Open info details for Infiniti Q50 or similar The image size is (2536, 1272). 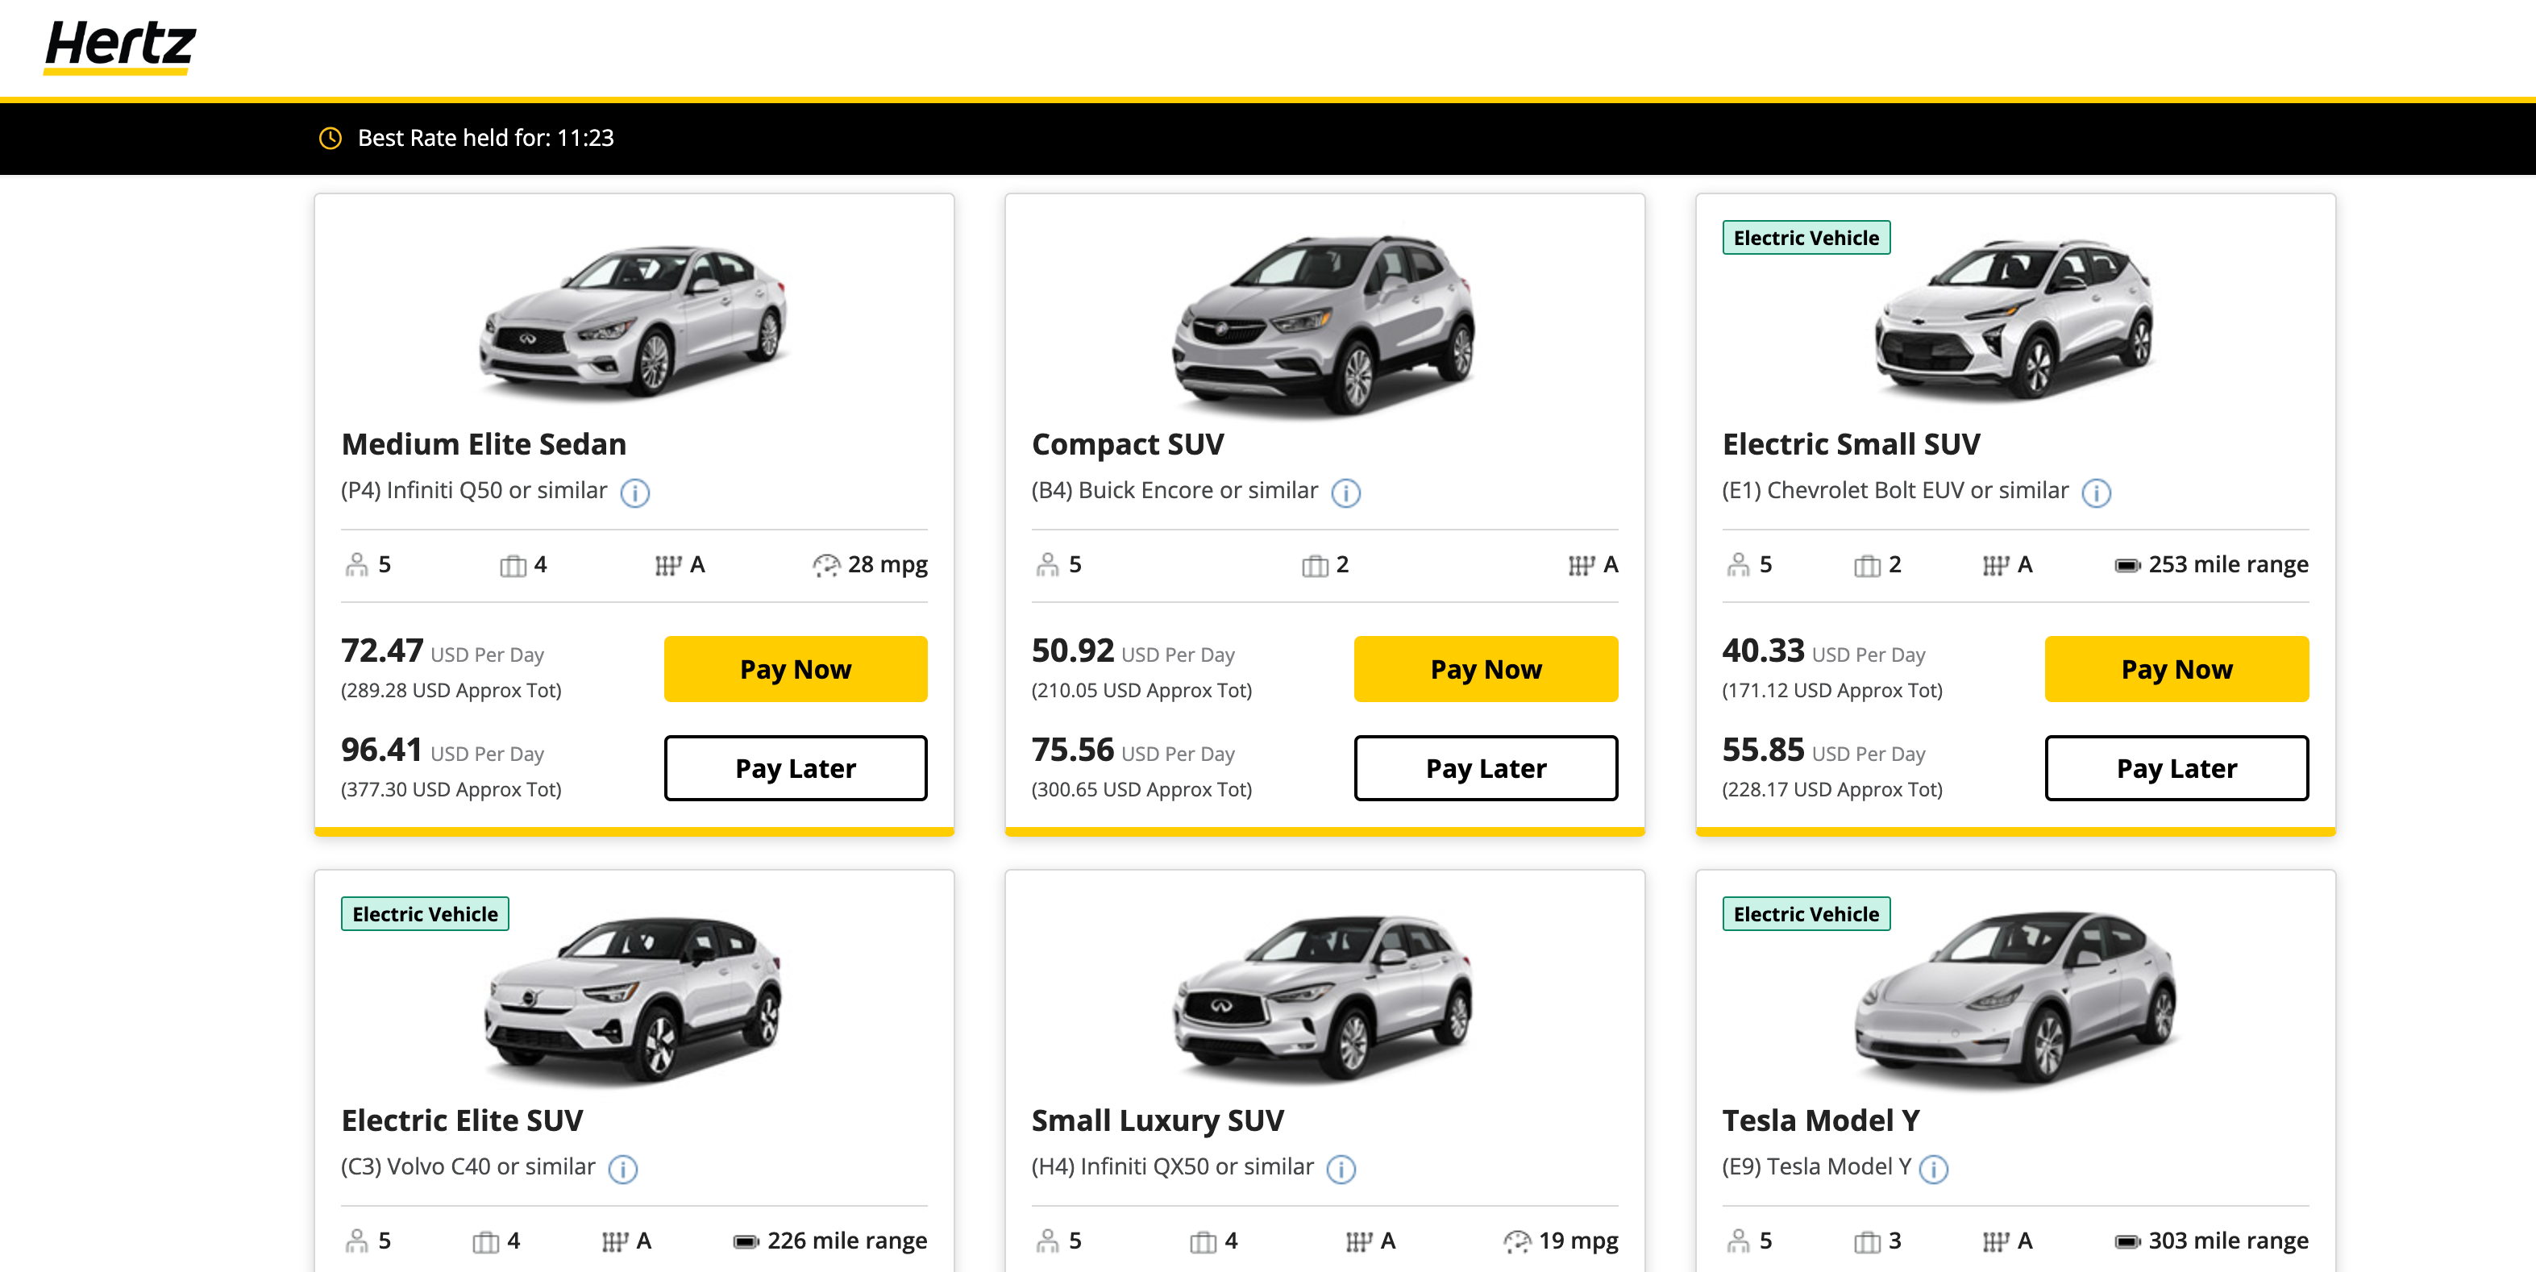pos(635,493)
